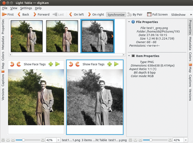Click green play arrow in right preview
The width and height of the screenshot is (193, 143).
tap(116, 64)
